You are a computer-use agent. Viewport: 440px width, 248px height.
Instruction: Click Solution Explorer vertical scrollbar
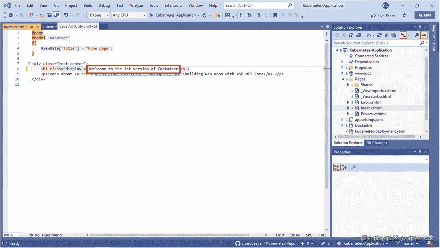(426, 88)
